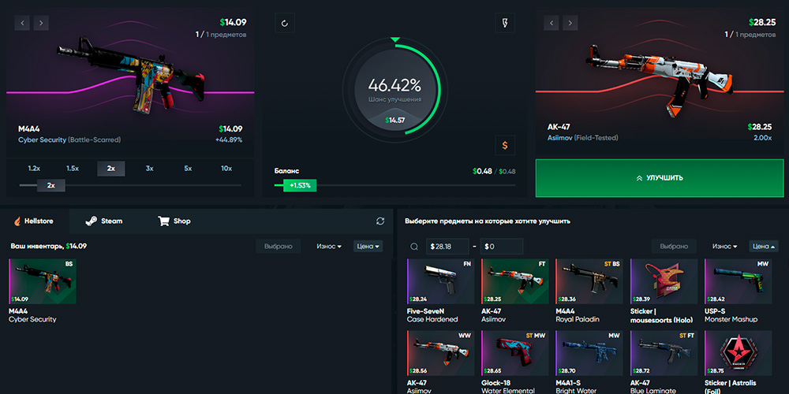Click the large M4A4 weapon image

131,74
